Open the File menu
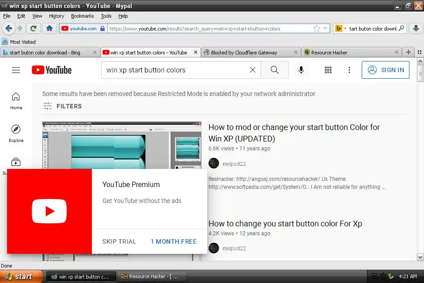 [x=7, y=16]
